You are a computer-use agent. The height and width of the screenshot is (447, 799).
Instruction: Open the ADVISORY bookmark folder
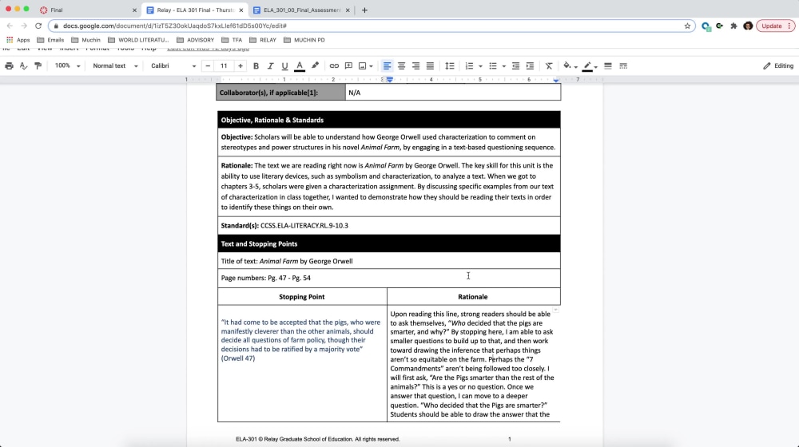195,40
